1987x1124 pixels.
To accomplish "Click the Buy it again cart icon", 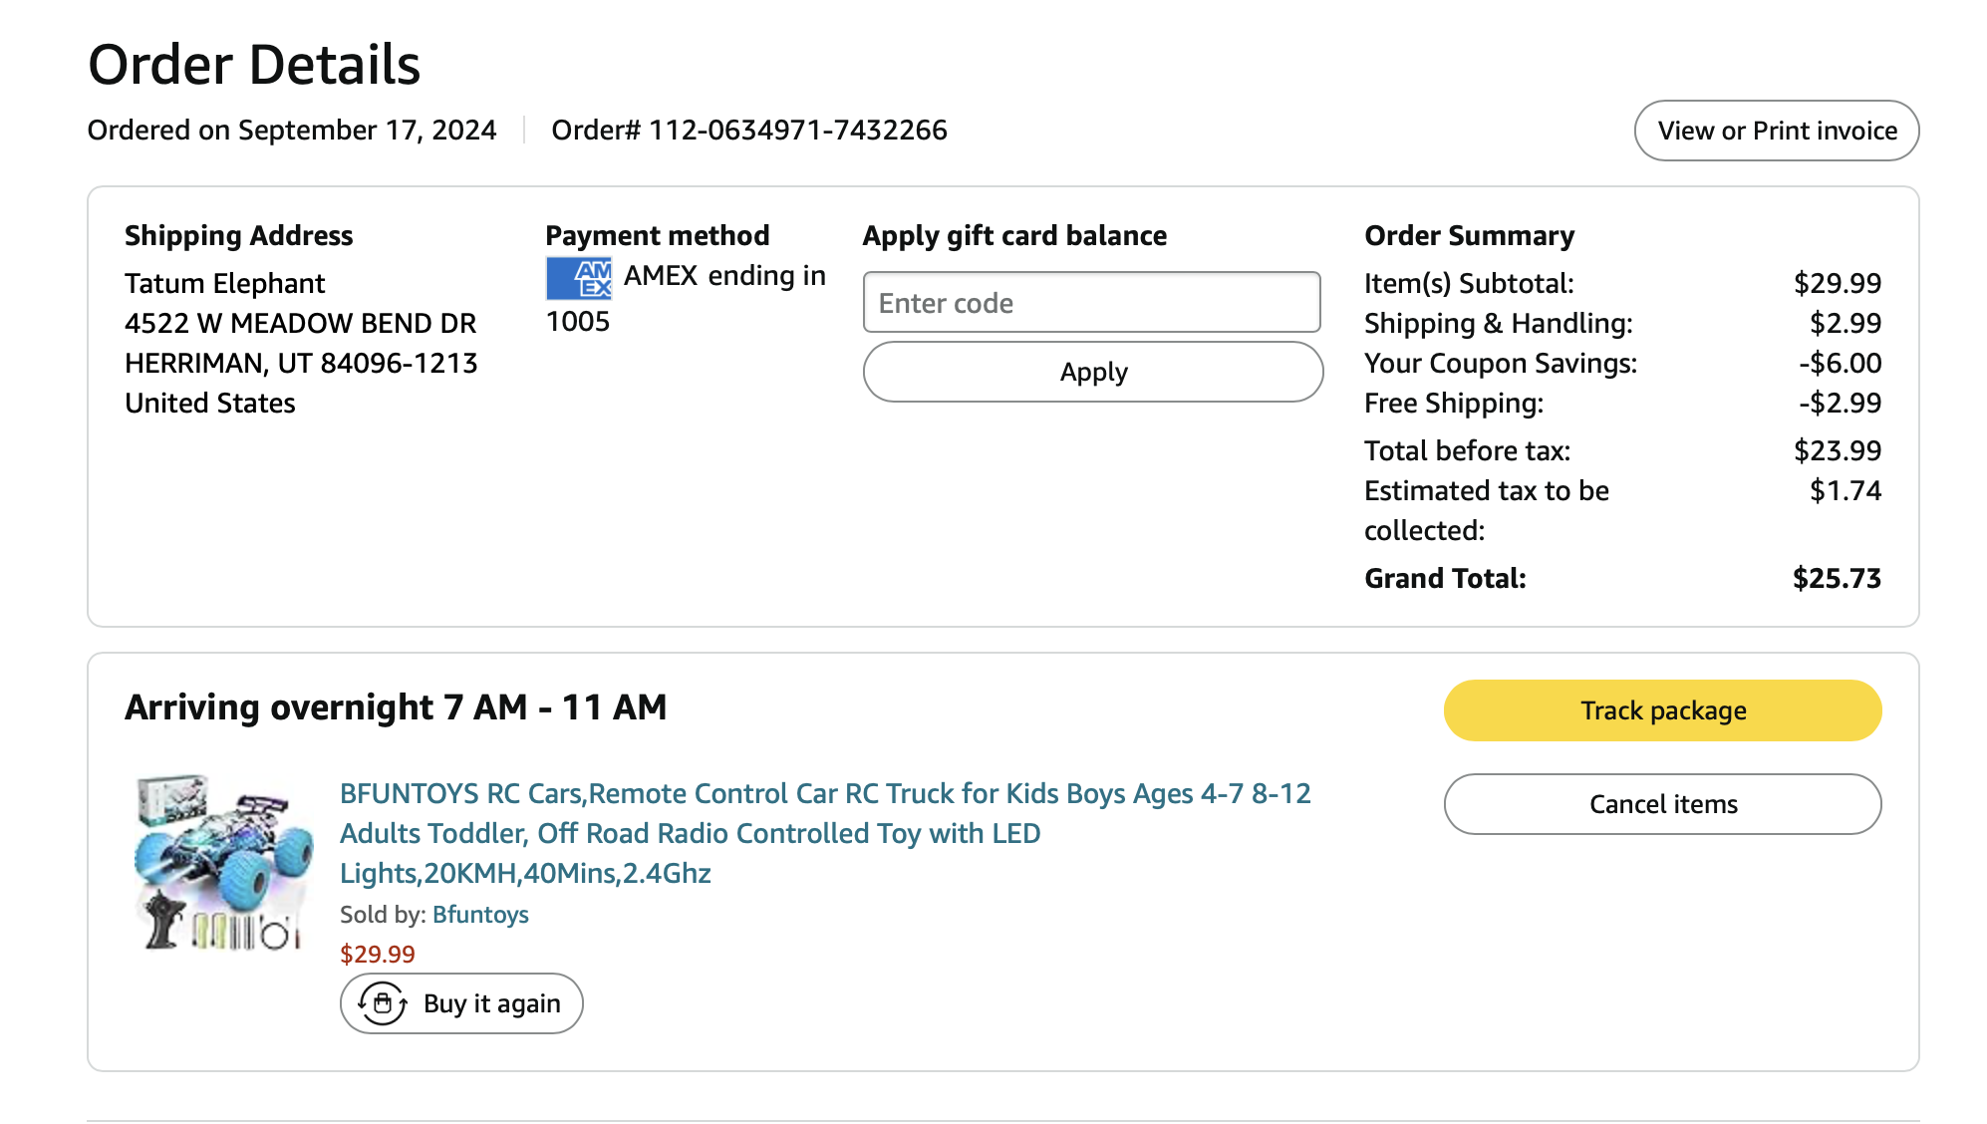I will tap(383, 1003).
